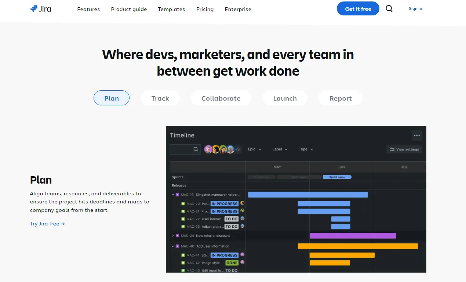Click the assignee avatar on MAC-20 row
The image size is (466, 282).
243,203
